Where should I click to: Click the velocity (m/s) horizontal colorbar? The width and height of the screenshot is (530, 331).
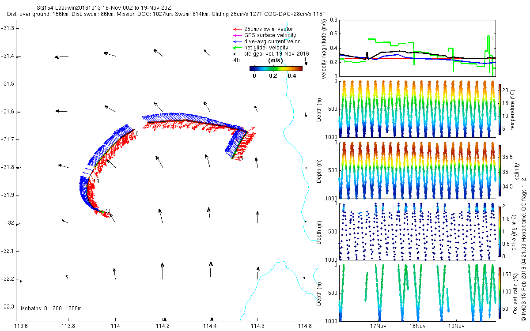pos(276,68)
